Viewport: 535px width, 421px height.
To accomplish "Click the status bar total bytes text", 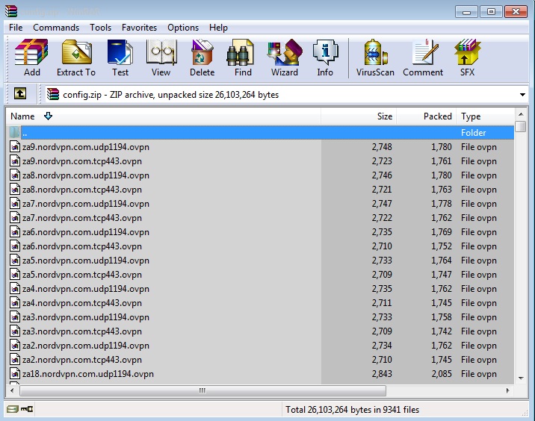I will tap(352, 409).
